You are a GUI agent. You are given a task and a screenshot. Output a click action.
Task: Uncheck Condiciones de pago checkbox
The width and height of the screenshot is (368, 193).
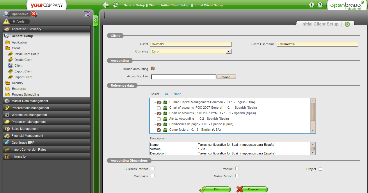pyautogui.click(x=159, y=124)
